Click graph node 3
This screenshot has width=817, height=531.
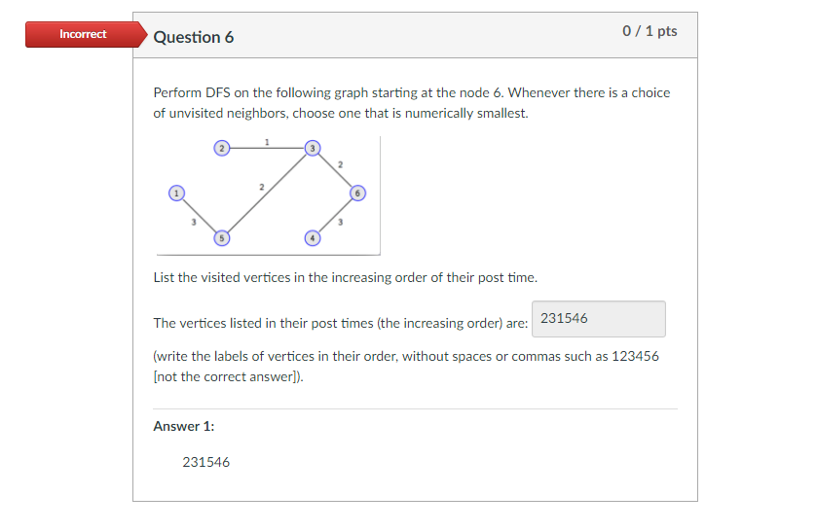pos(313,149)
